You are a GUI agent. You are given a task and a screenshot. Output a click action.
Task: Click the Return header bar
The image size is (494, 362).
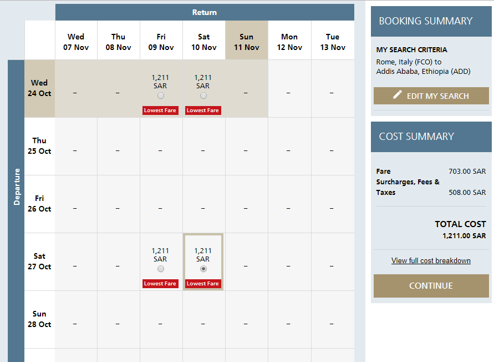tap(205, 12)
